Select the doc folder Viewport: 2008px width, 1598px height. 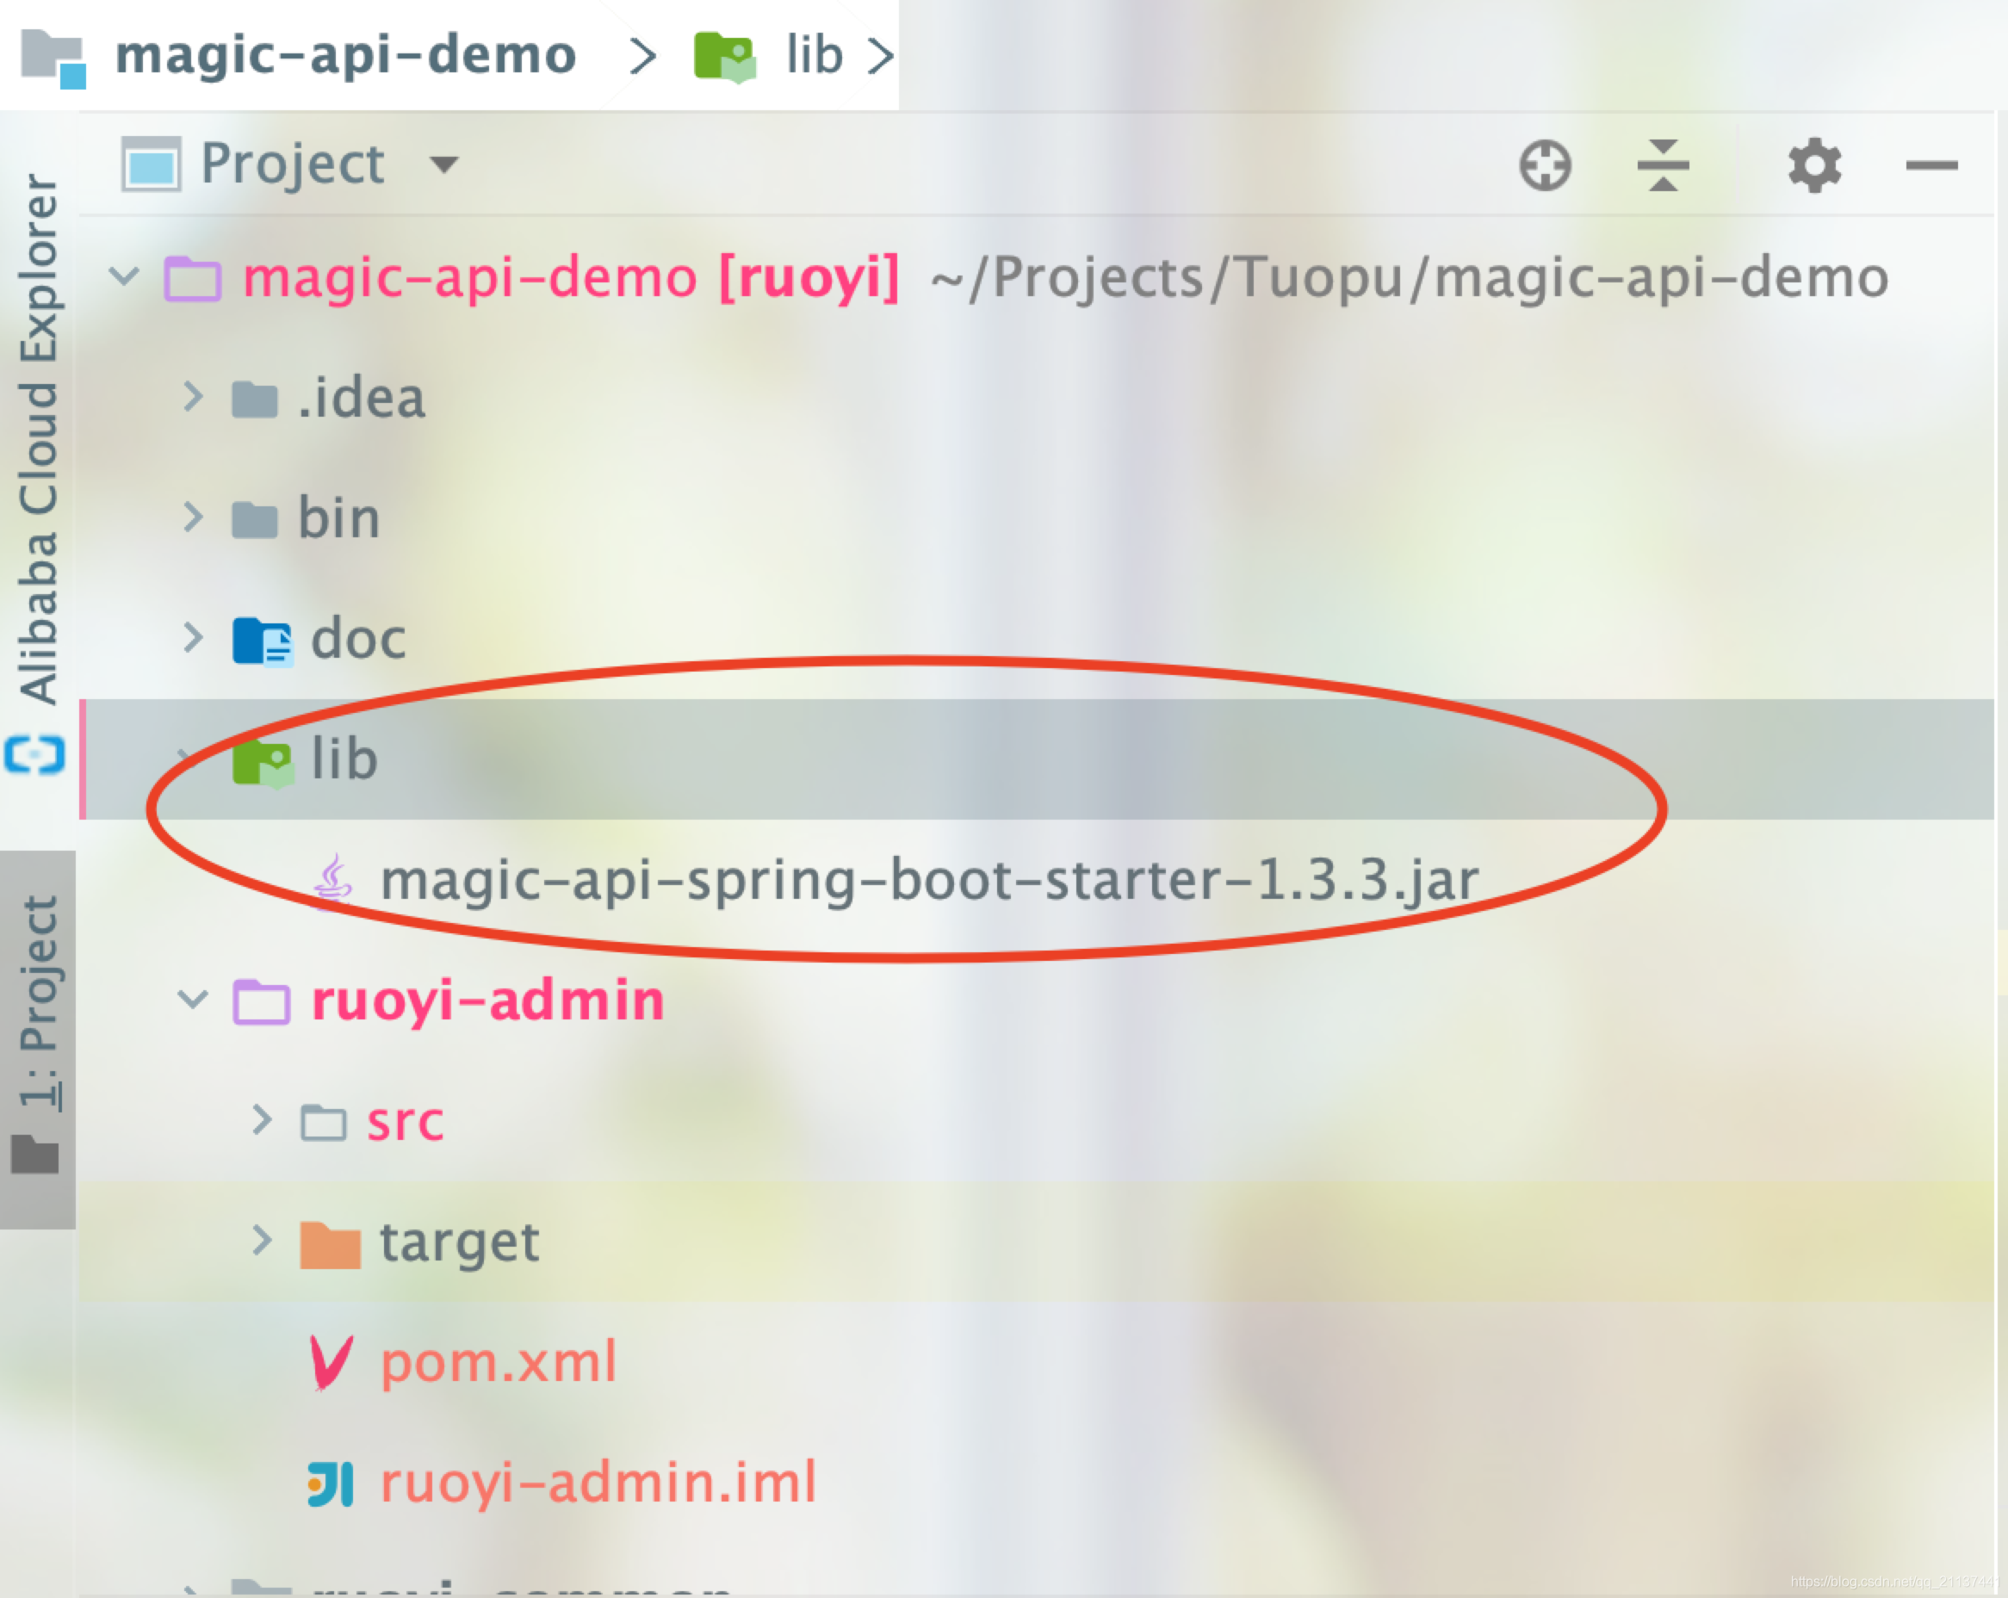tap(357, 639)
